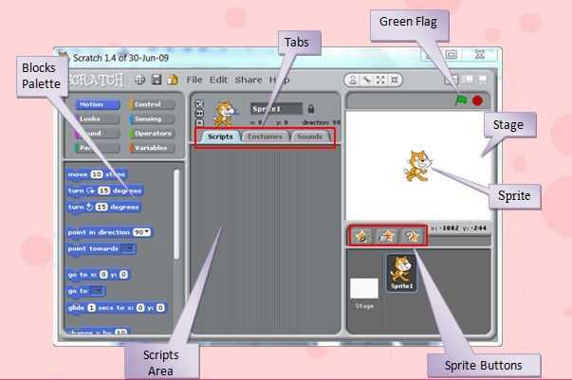Open the File menu

tap(194, 80)
